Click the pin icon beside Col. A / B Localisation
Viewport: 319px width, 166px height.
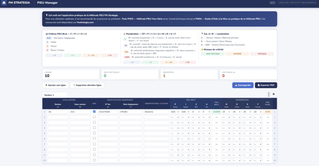pos(202,34)
